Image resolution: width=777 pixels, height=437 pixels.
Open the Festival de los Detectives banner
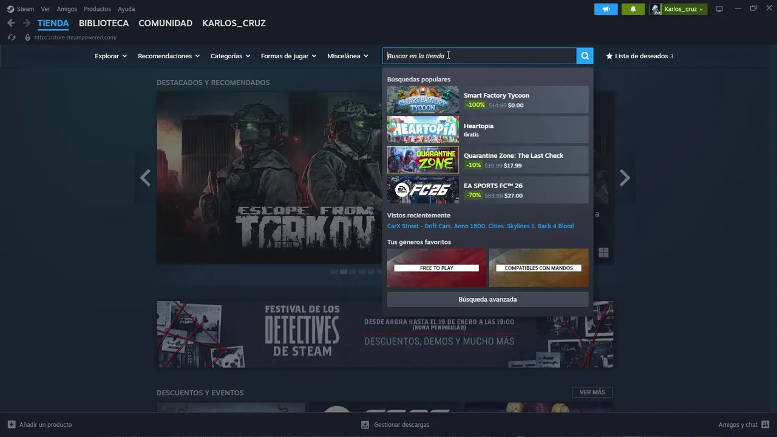385,334
